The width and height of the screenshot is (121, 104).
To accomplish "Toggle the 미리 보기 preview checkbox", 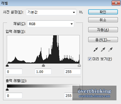I will pyautogui.click(x=90, y=59).
